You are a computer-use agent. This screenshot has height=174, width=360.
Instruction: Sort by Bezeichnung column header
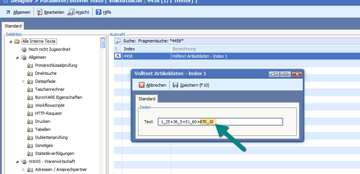[184, 49]
